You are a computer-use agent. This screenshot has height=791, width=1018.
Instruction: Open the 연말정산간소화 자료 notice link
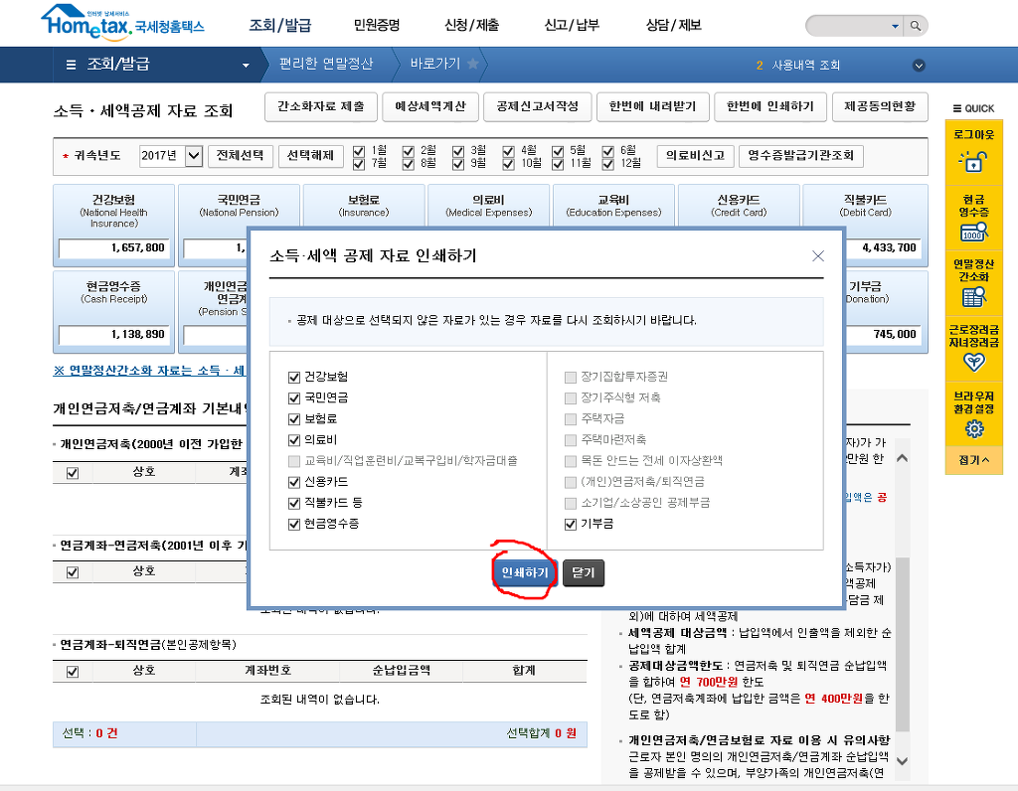tap(149, 371)
